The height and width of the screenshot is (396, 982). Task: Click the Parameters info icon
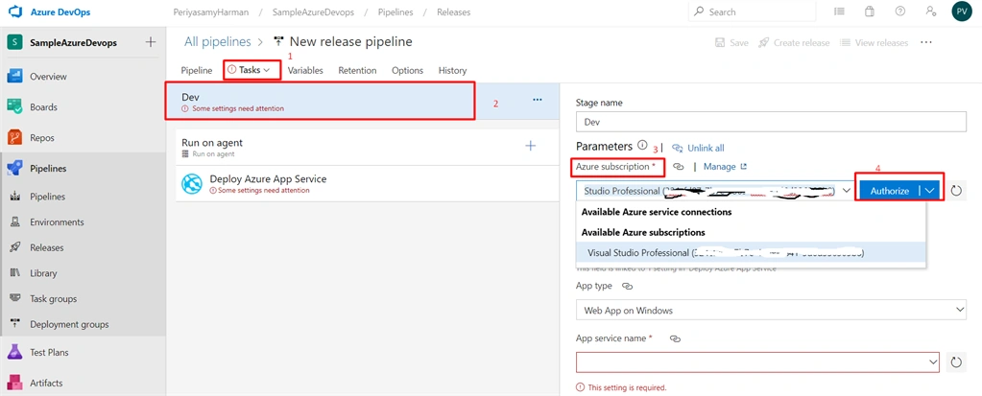(642, 145)
